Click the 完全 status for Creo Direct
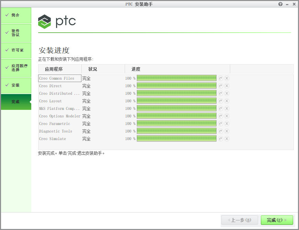Image resolution: width=299 pixels, height=230 pixels. click(86, 86)
